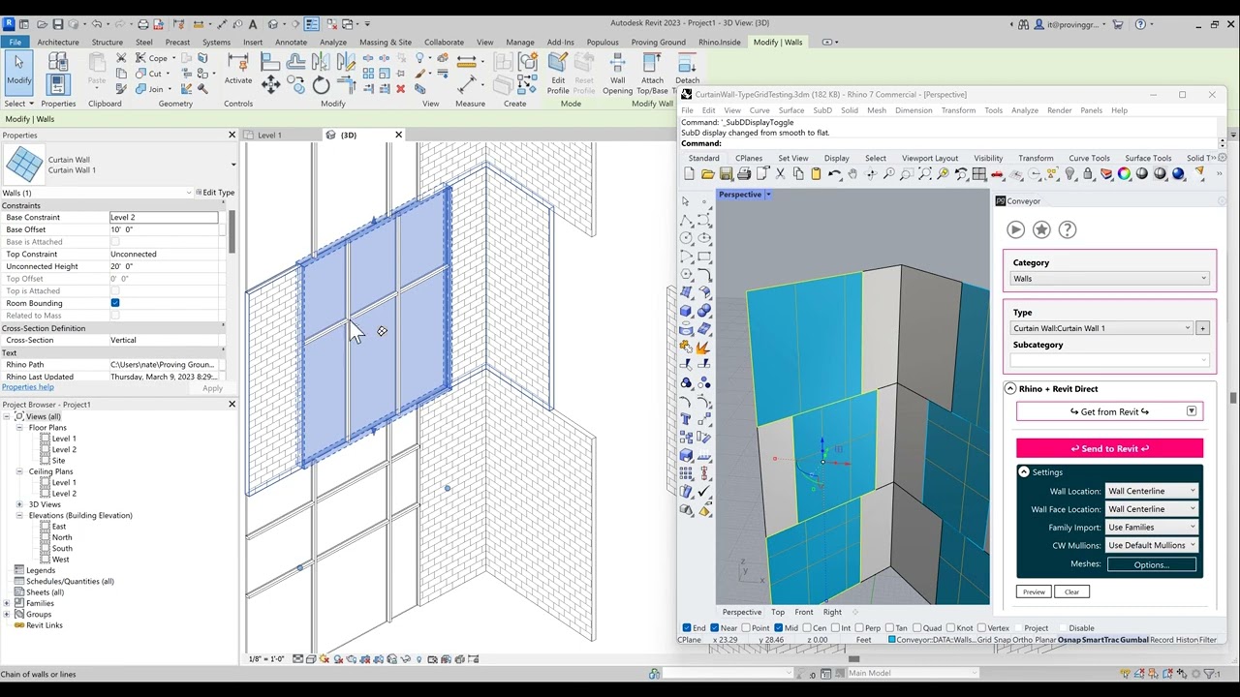Click the Rhino light bulb Hide icon
The image size is (1240, 697).
(1069, 174)
